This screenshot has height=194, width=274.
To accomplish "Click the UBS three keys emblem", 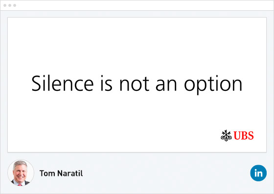I will click(226, 135).
